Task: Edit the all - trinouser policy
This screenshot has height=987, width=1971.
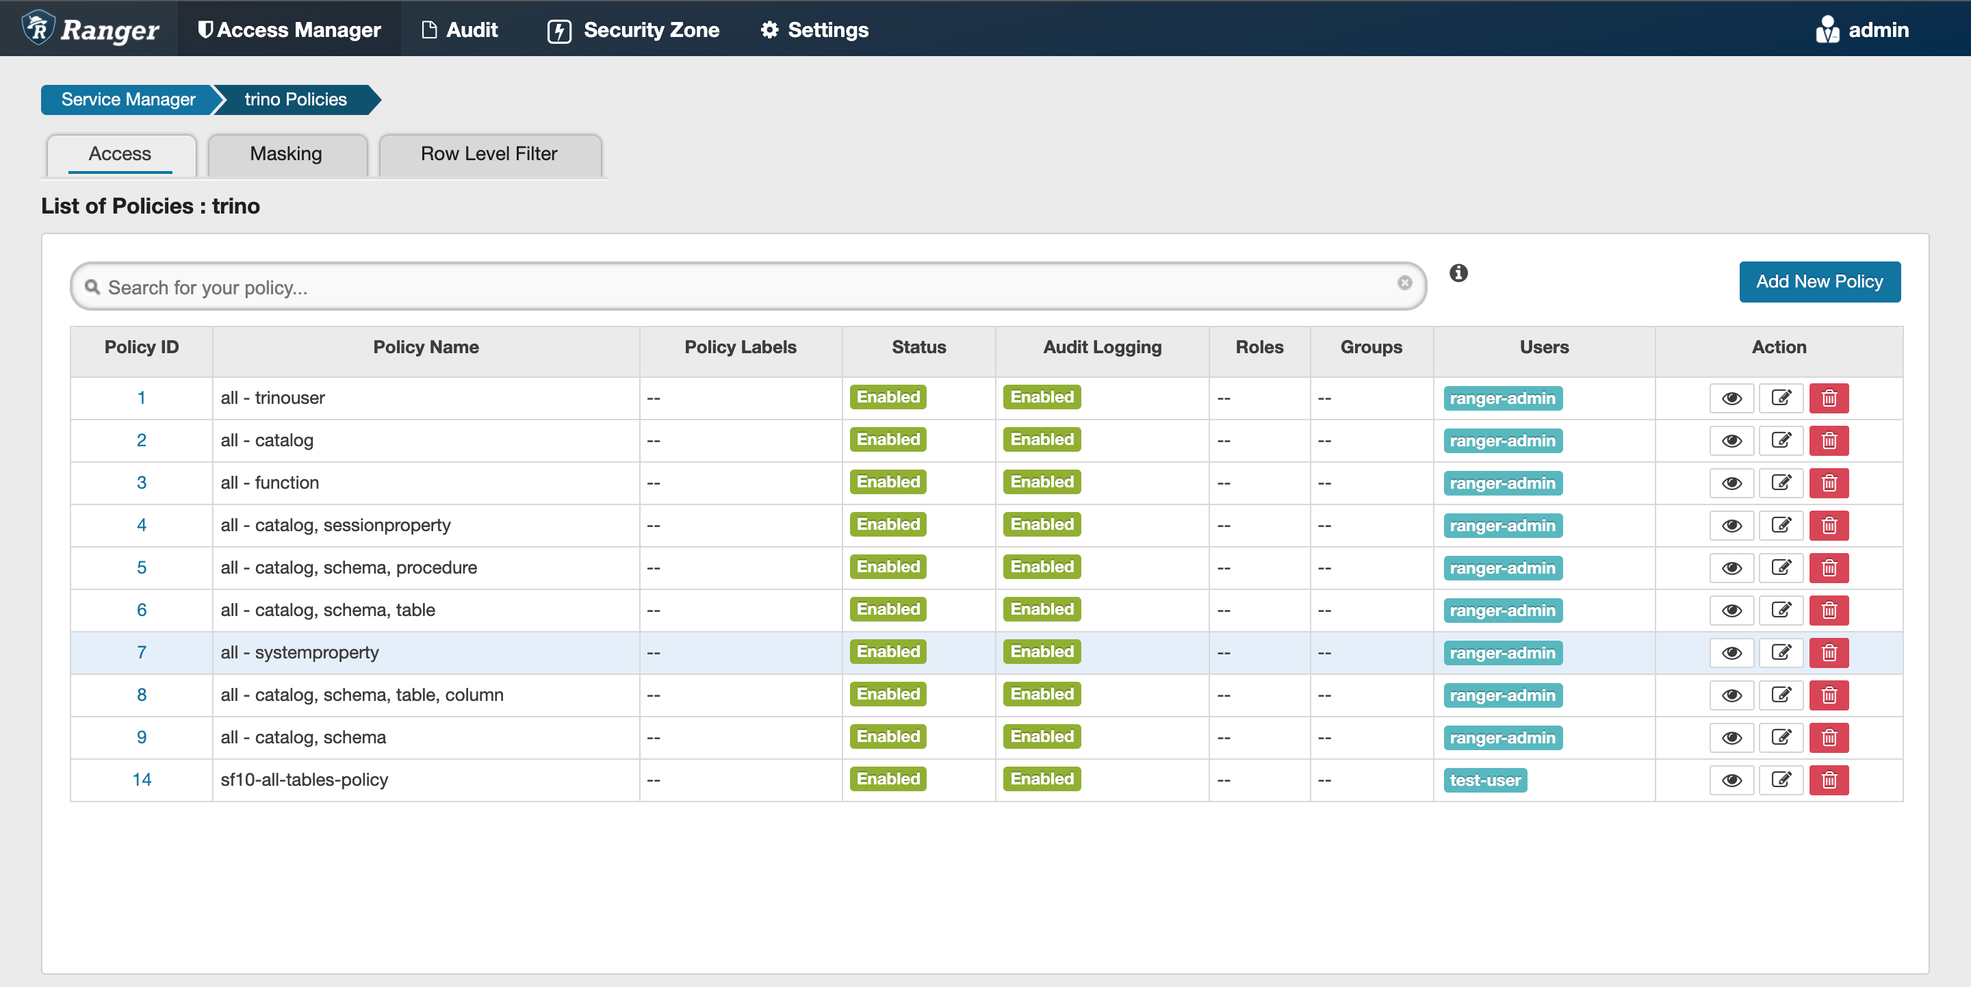Action: coord(1781,398)
